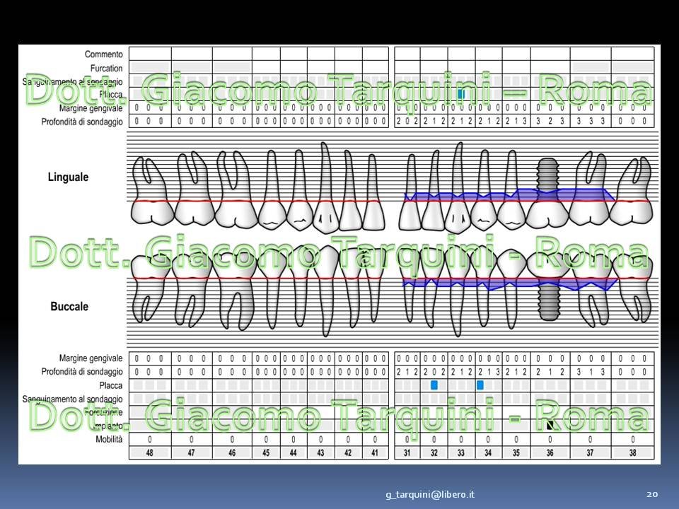The image size is (679, 509).
Task: Click upper probing depth '3 2 3' for tooth 36
Action: click(550, 121)
